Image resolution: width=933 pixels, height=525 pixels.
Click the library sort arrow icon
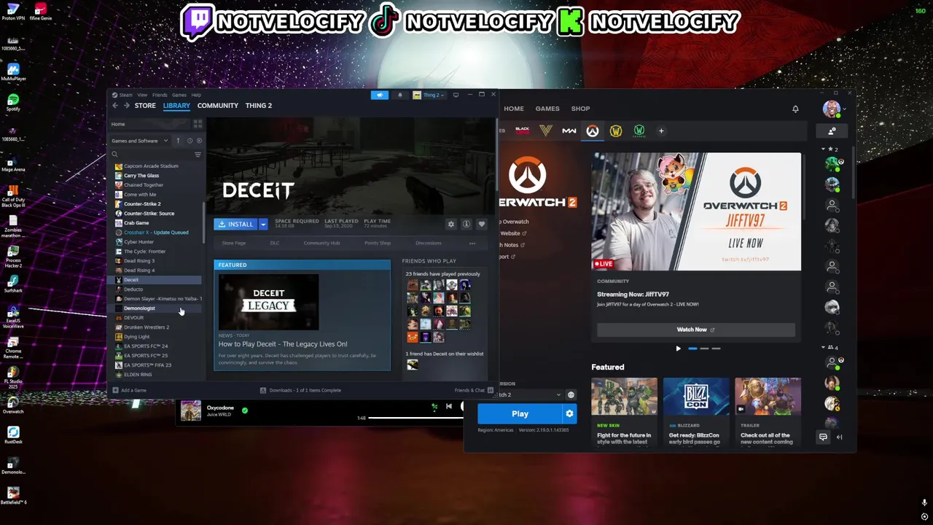click(178, 141)
